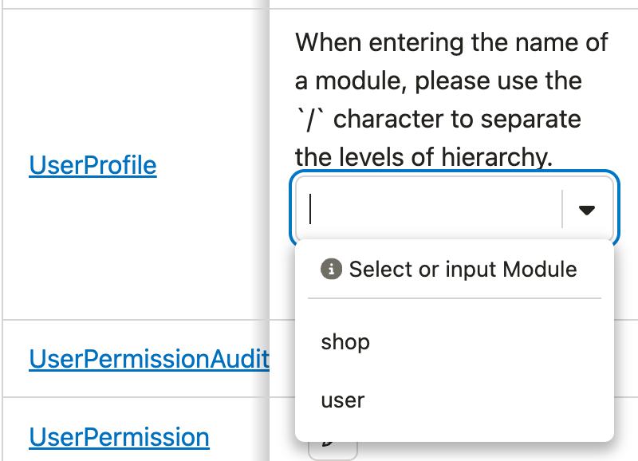This screenshot has height=461, width=638.
Task: Click the 'a module, please use the' line
Action: [x=439, y=81]
